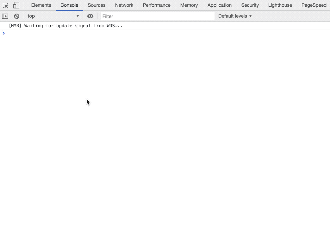Screen dimensions: 330x249
Task: Click the console prompt input line
Action: [x=158, y=33]
